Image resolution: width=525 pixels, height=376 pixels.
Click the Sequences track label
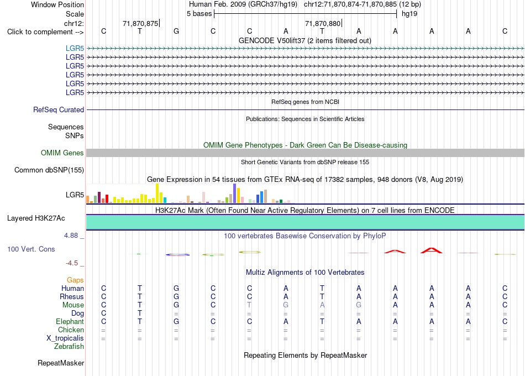pos(66,127)
